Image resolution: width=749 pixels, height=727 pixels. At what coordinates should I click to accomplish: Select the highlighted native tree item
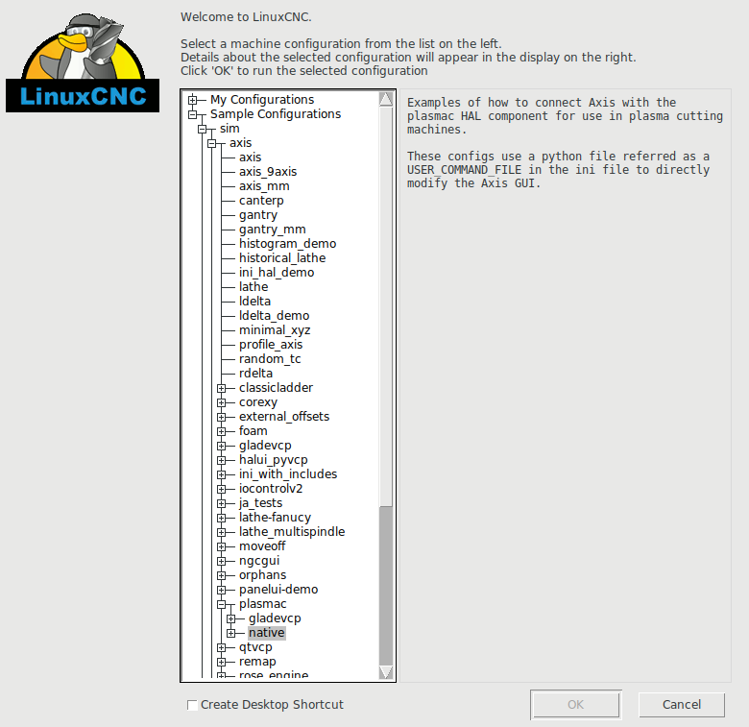(267, 633)
